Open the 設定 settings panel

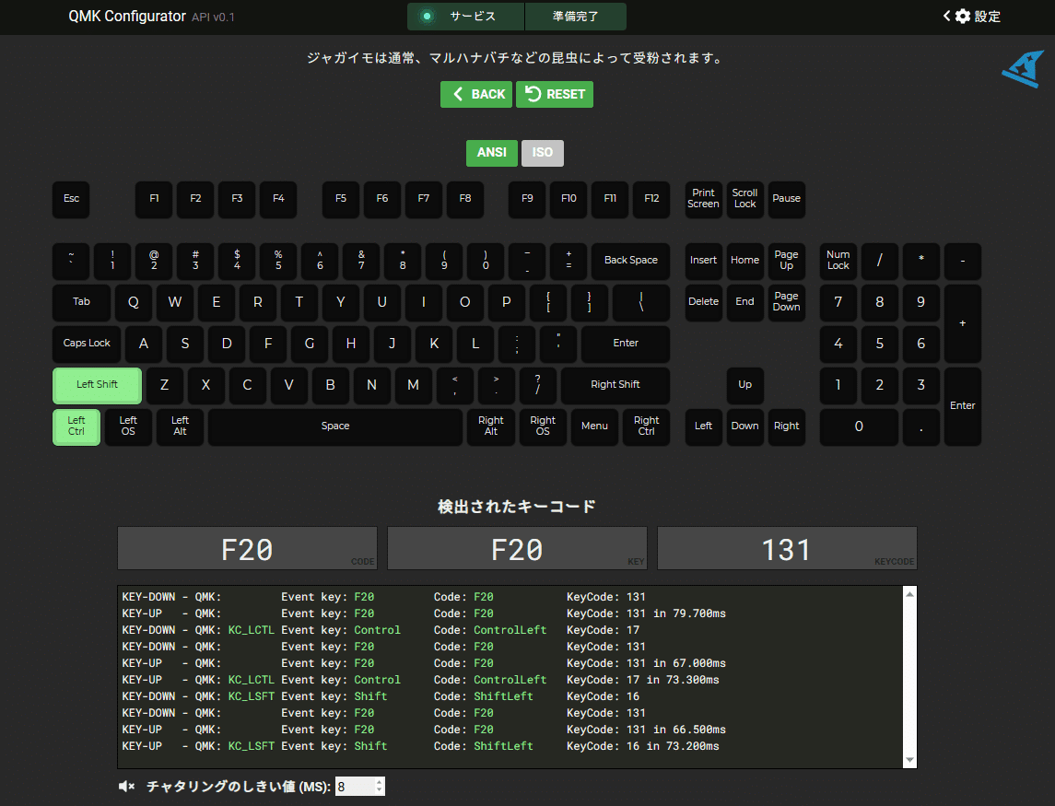coord(972,17)
